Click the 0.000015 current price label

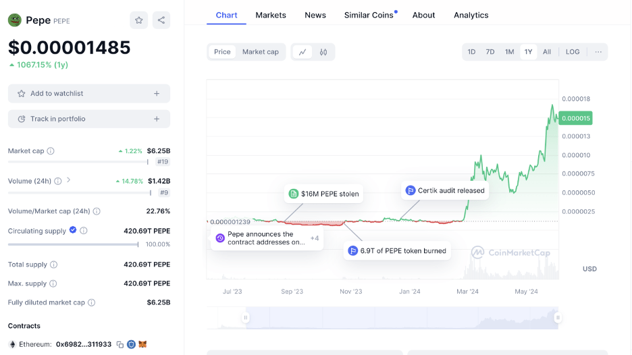tap(575, 118)
